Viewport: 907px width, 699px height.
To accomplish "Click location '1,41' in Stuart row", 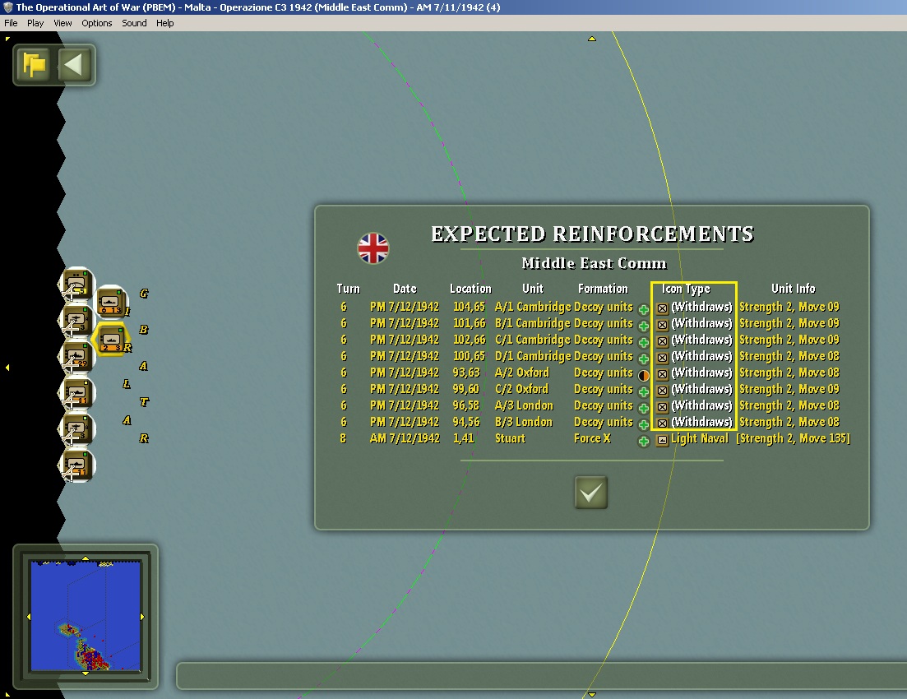I will (463, 438).
